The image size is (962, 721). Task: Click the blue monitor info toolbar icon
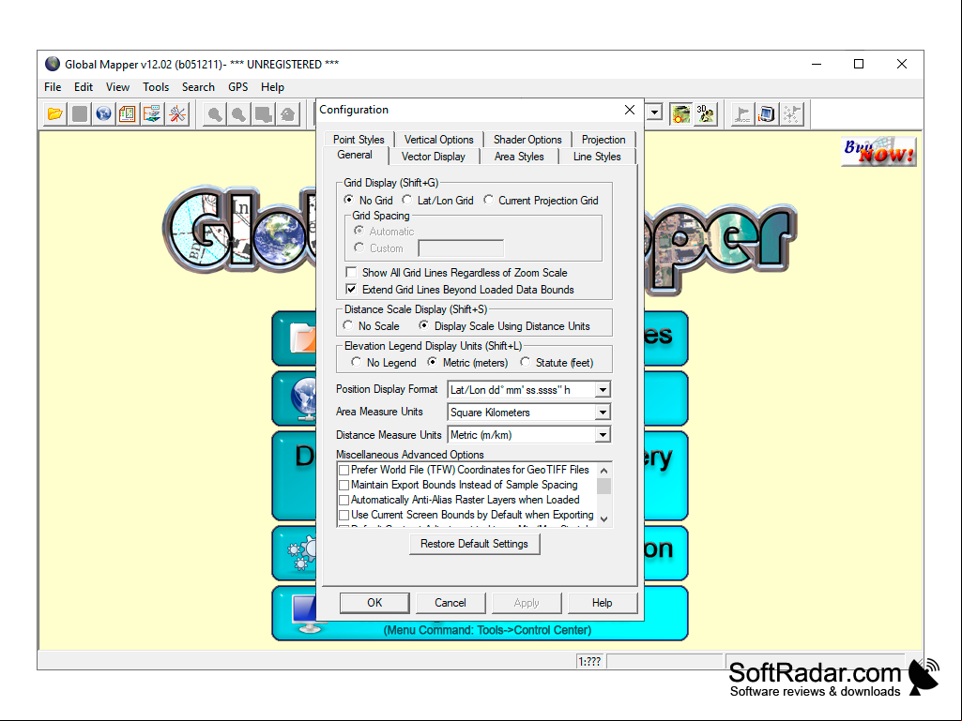[767, 114]
